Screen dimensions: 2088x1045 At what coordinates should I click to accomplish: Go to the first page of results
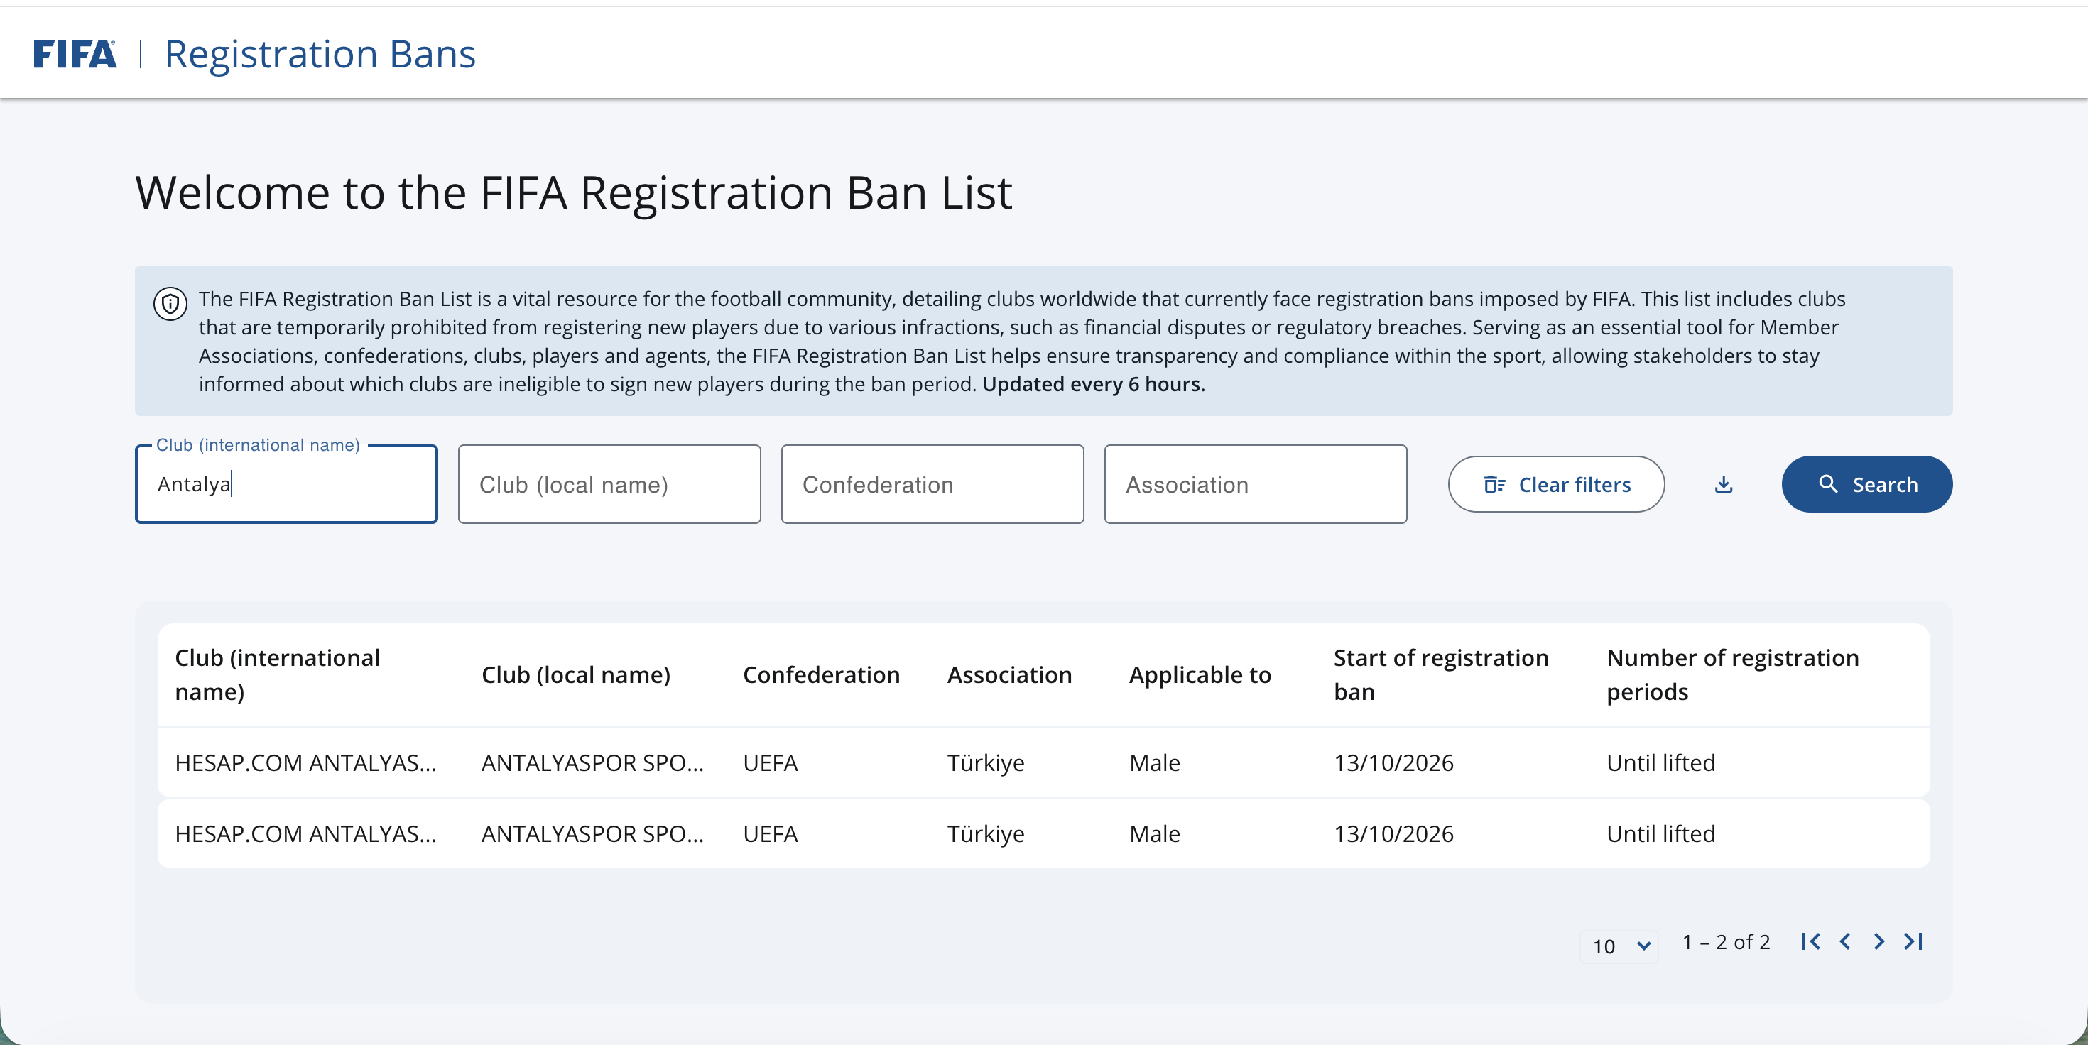tap(1811, 941)
